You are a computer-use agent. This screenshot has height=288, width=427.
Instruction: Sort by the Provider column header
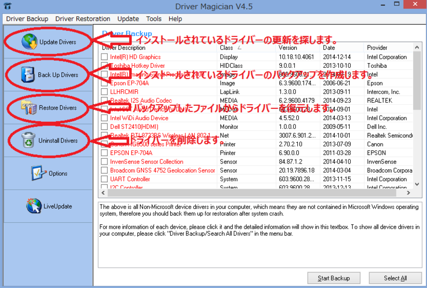389,48
